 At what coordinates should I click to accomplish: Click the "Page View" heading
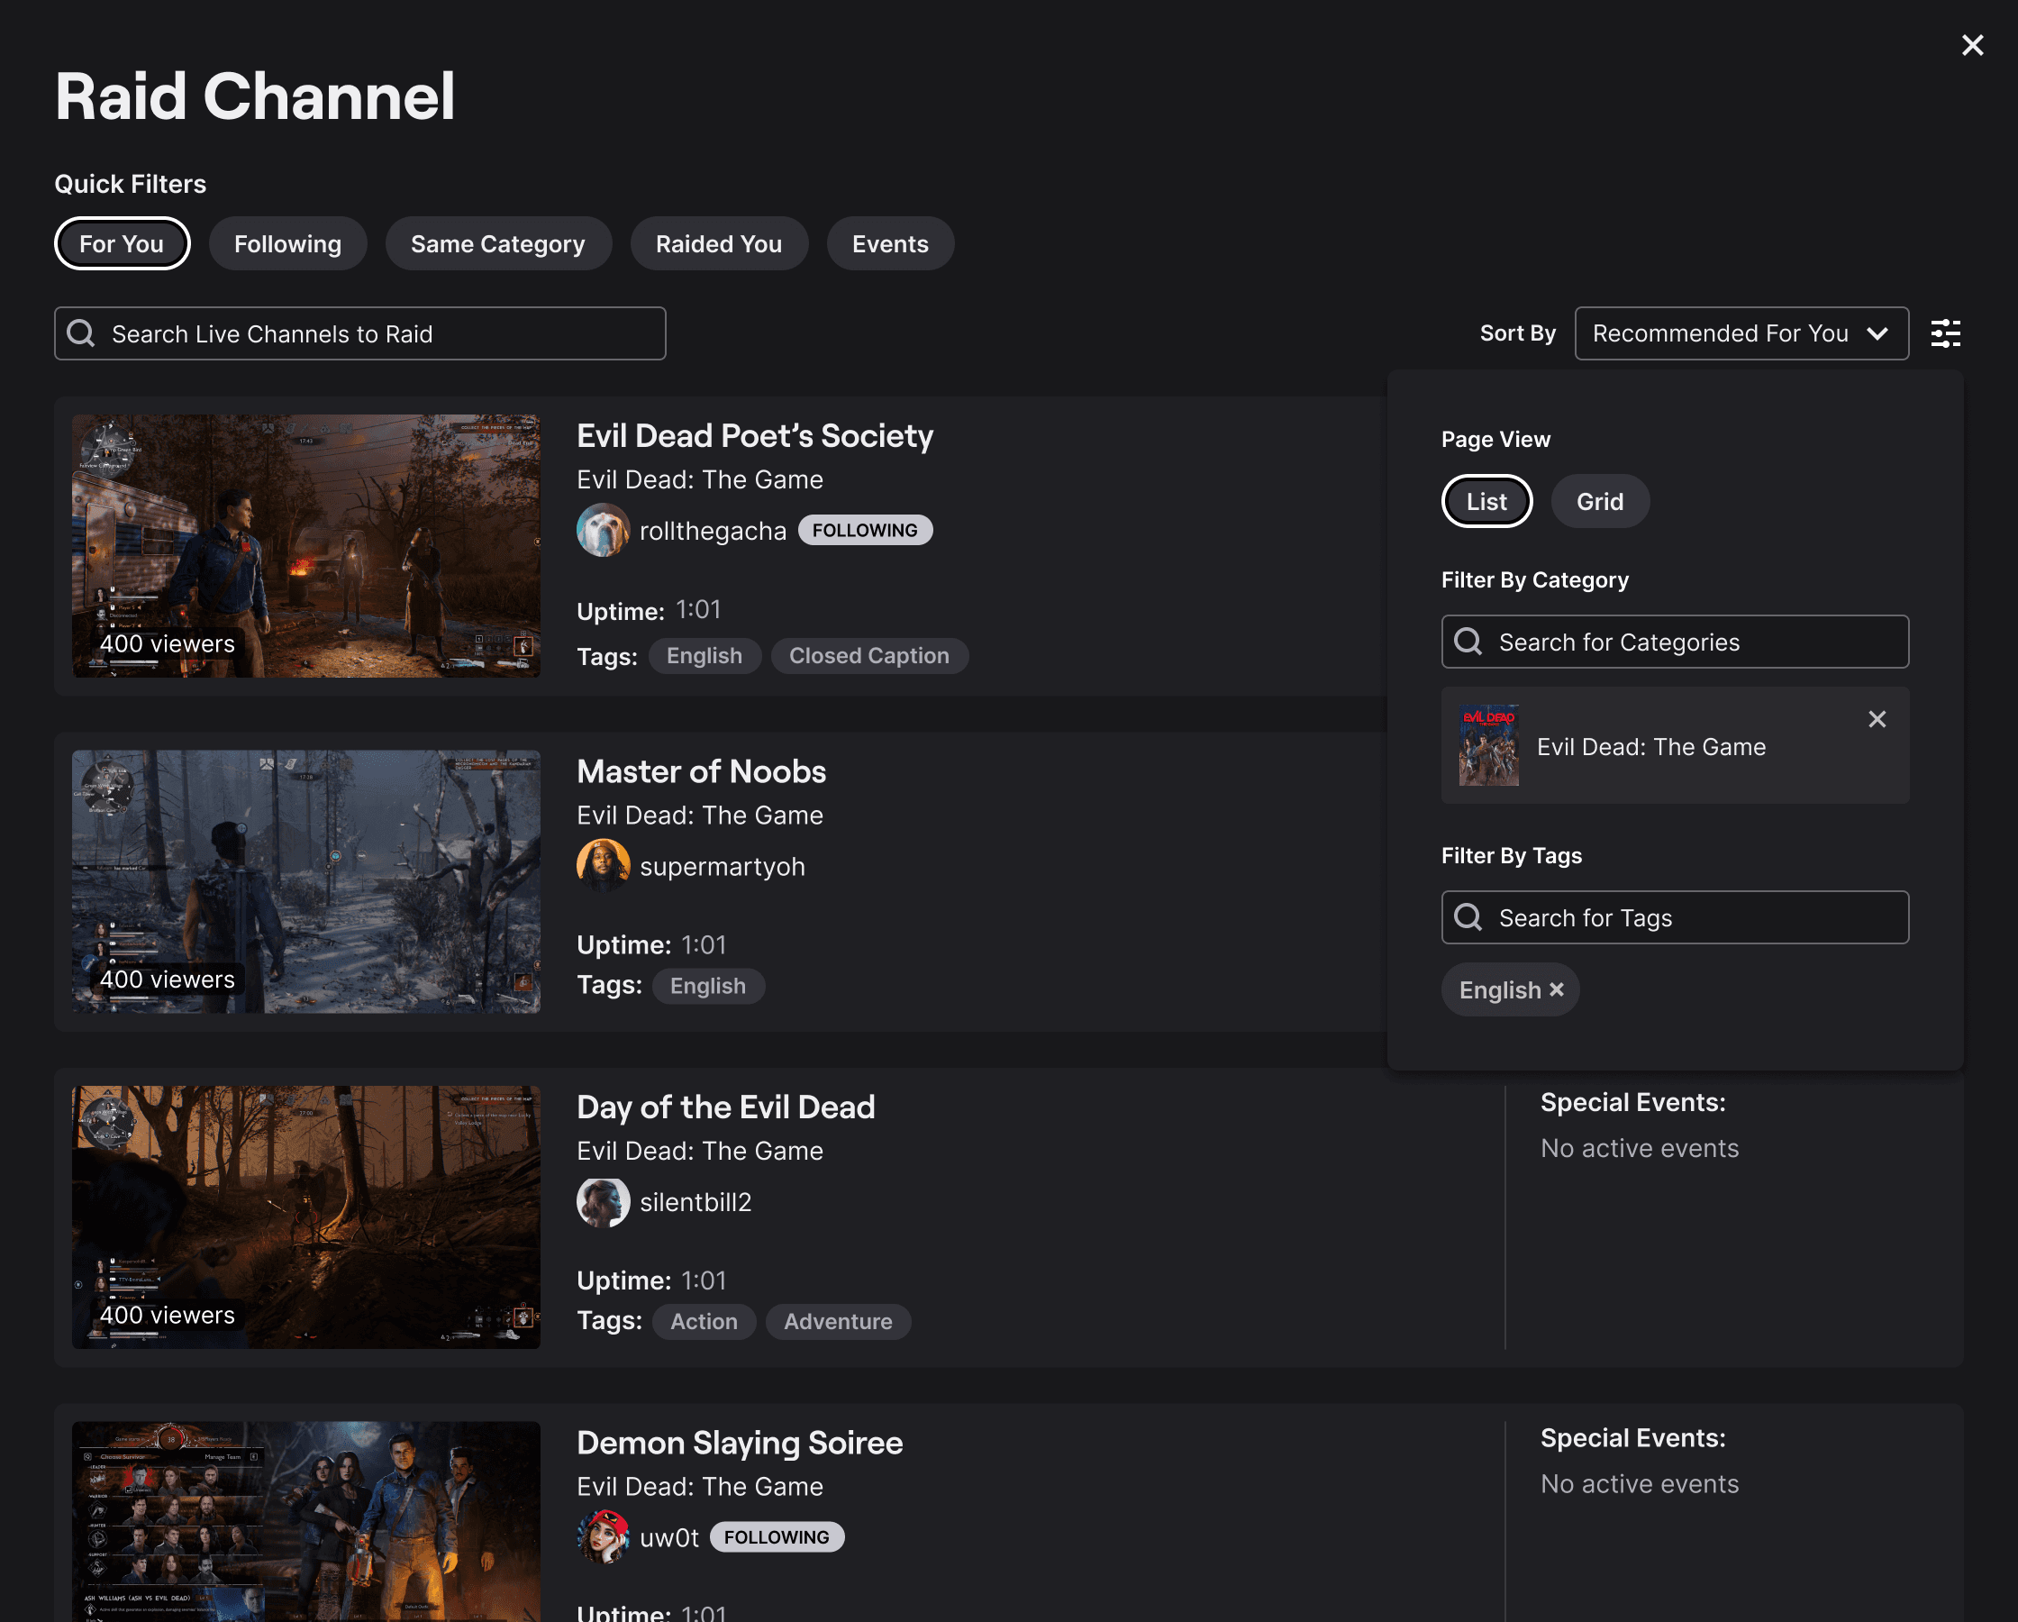[1495, 439]
